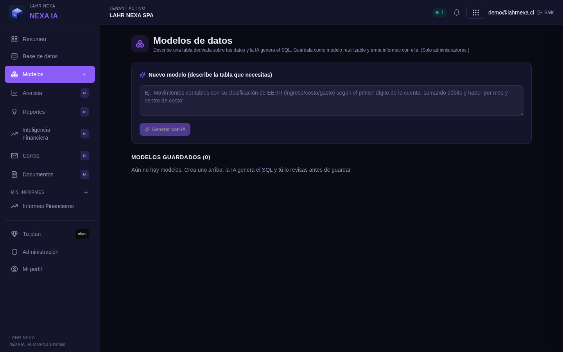Click the Correo envelope icon
The height and width of the screenshot is (352, 563).
14,156
